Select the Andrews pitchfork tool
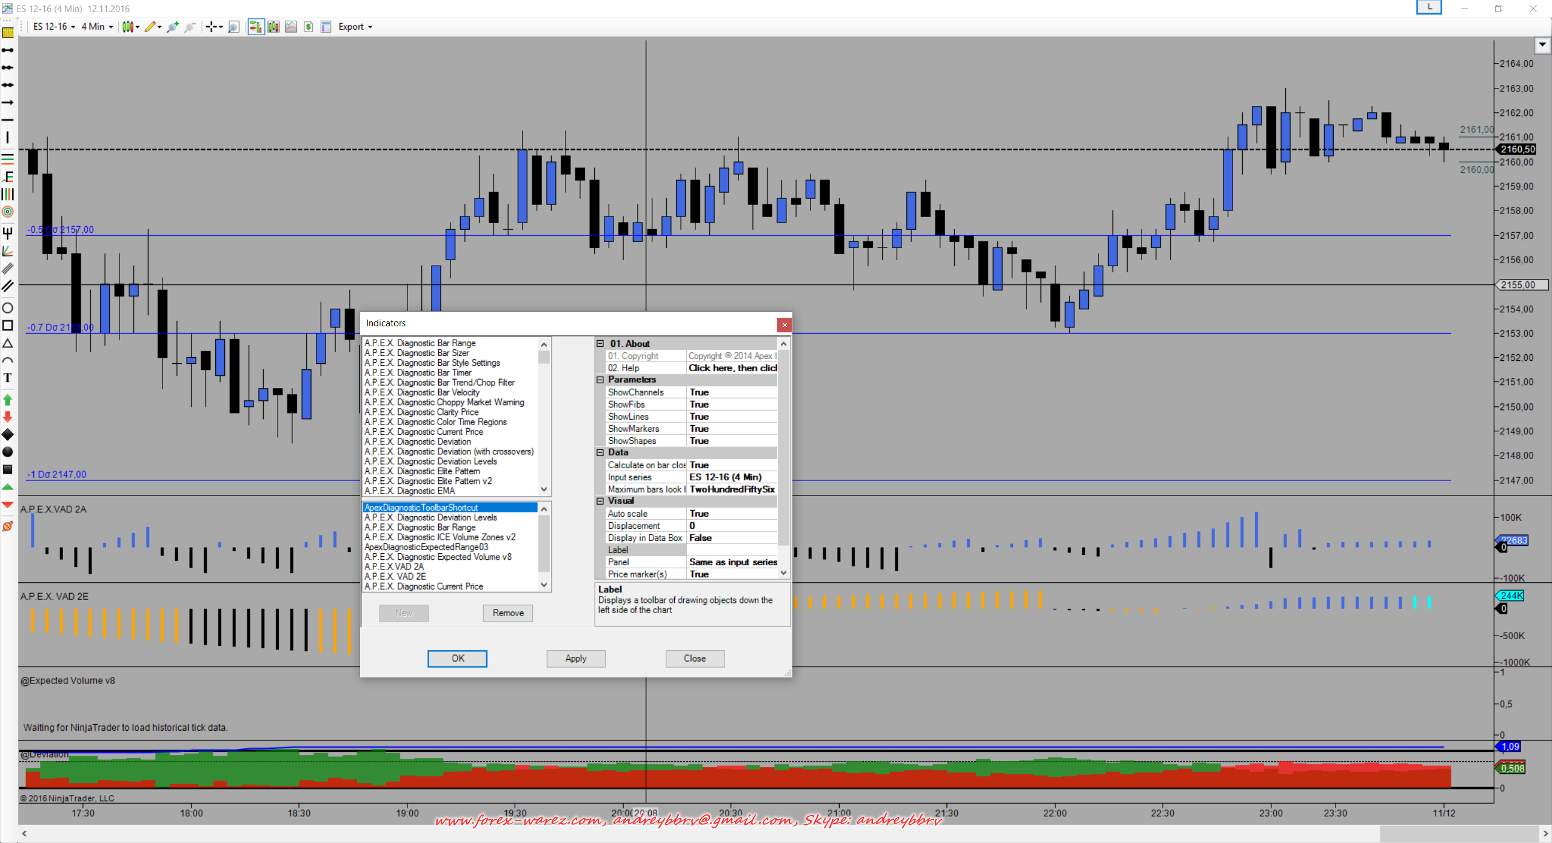This screenshot has height=843, width=1552. coord(7,233)
